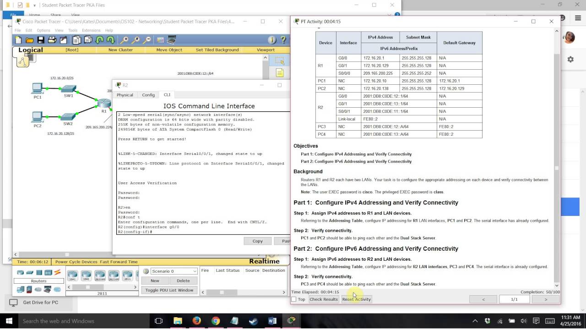
Task: Click the Delete scenario button
Action: [x=183, y=280]
